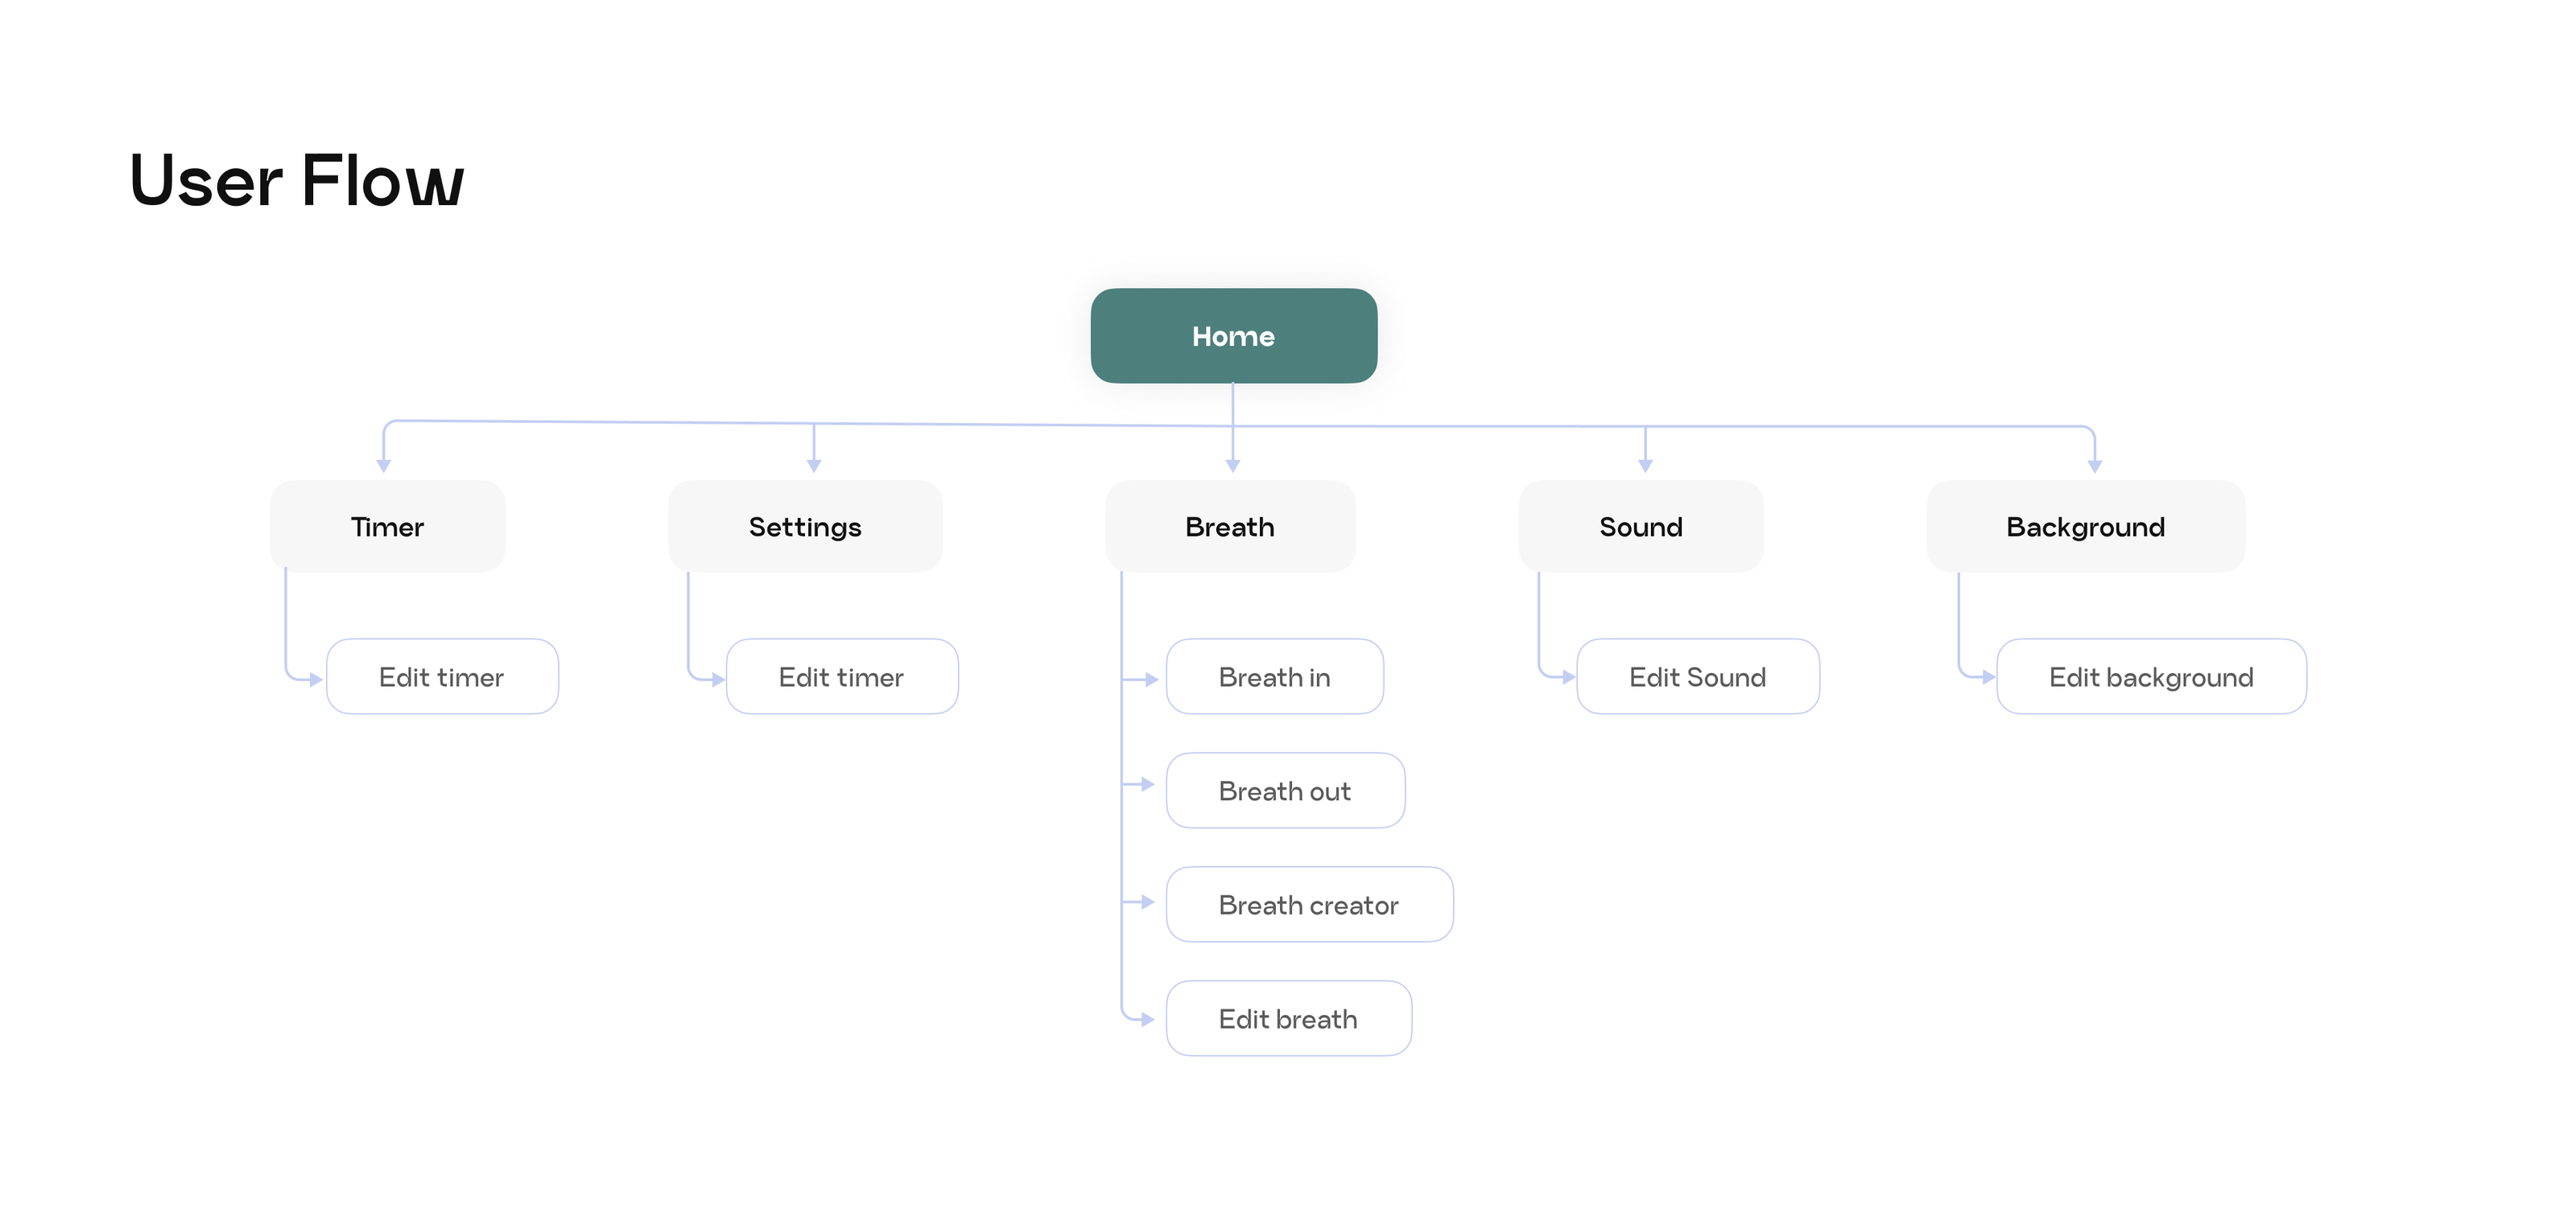The height and width of the screenshot is (1212, 2576).
Task: Click arrowhead pointing into Timer box
Action: click(x=383, y=466)
